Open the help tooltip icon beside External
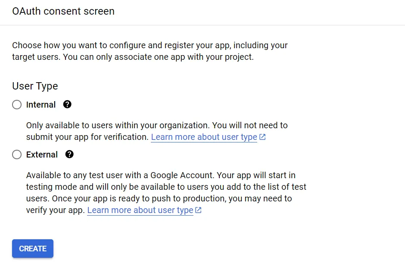Image resolution: width=405 pixels, height=278 pixels. pyautogui.click(x=69, y=154)
